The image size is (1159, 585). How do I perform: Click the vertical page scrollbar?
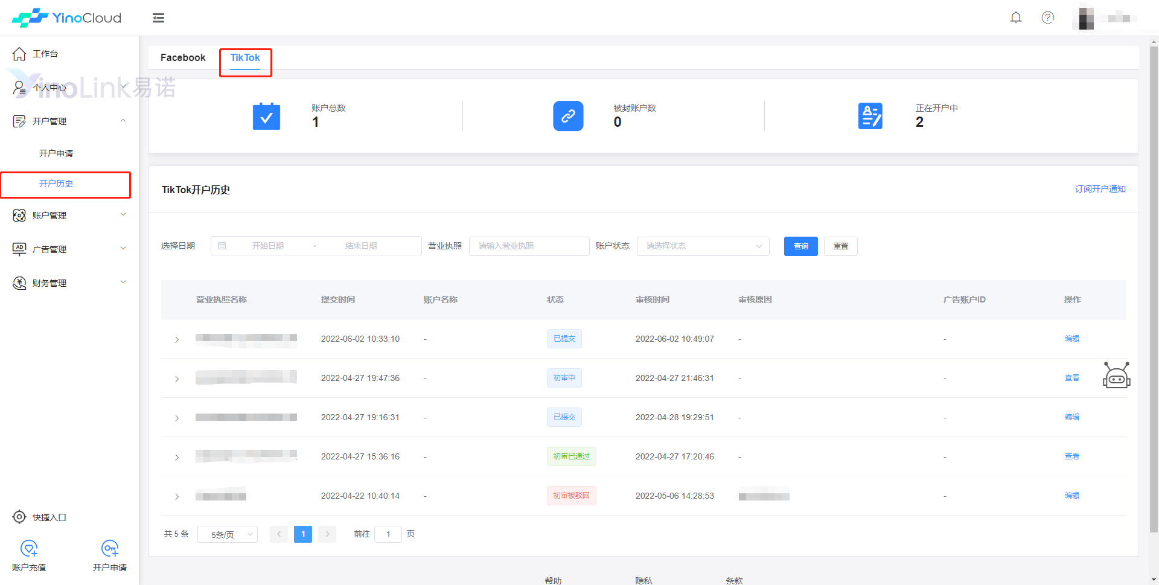click(x=1154, y=290)
